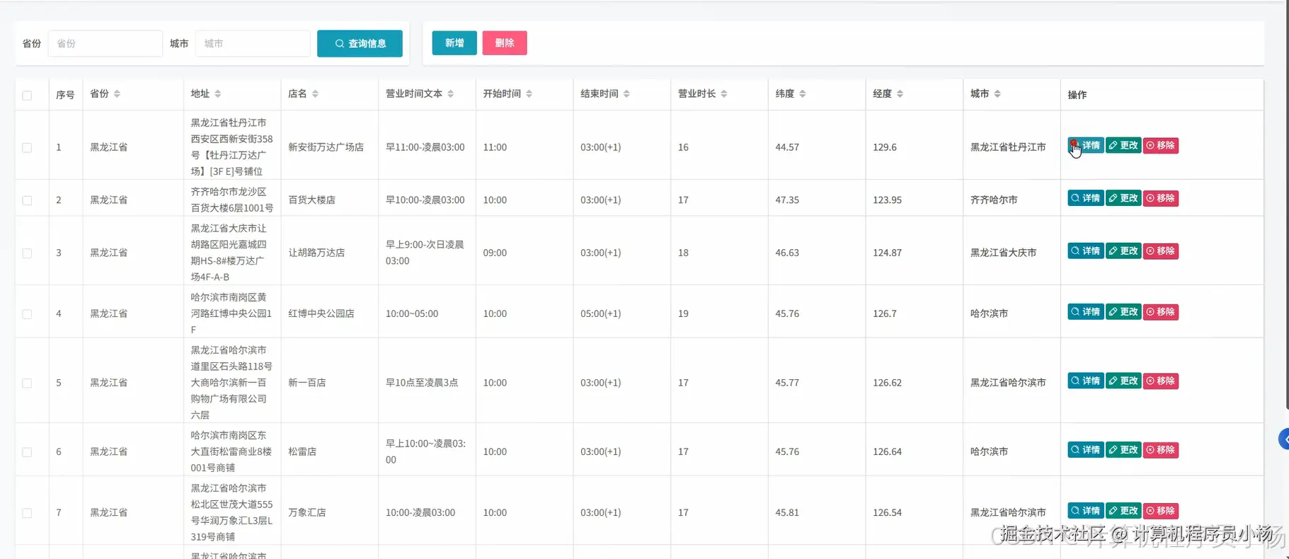Click 更改 for 松雷店 row
The width and height of the screenshot is (1289, 559).
(x=1123, y=449)
